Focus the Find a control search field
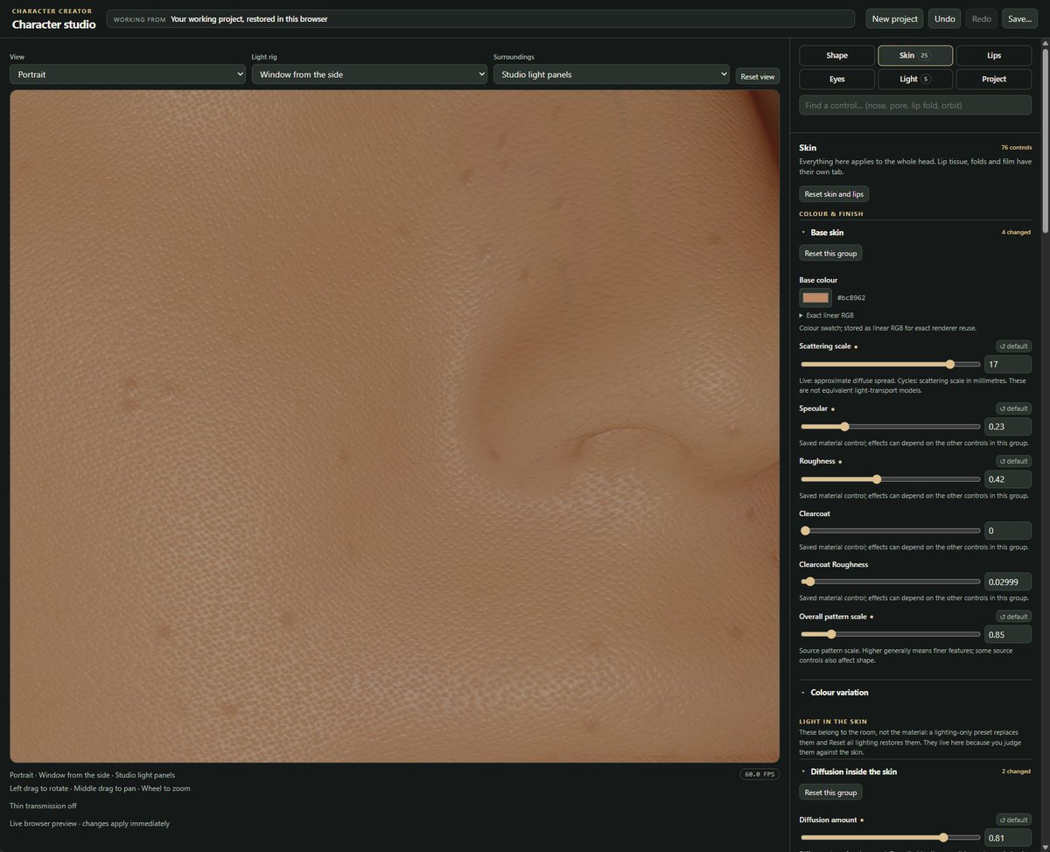1050x852 pixels. point(915,105)
